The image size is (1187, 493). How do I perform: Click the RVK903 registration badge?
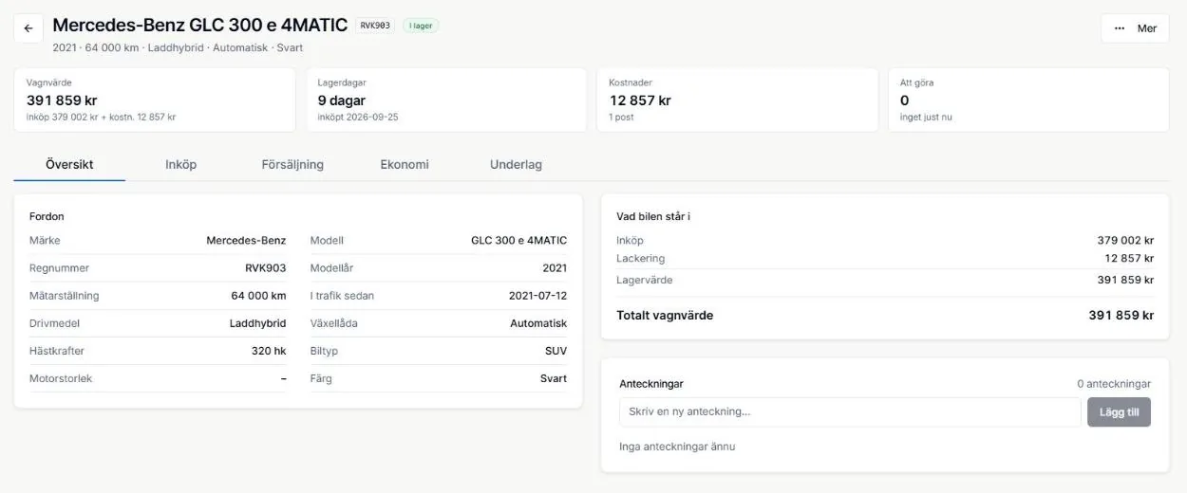pos(375,26)
